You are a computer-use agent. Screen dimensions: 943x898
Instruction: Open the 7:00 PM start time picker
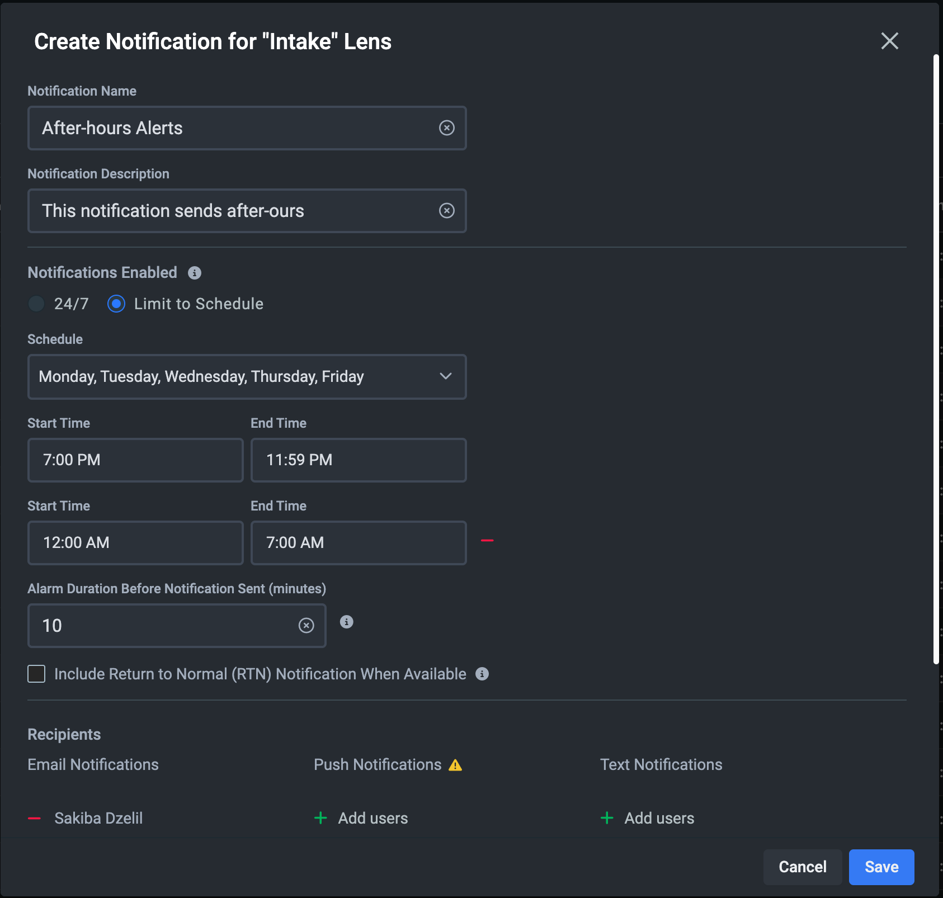tap(135, 460)
